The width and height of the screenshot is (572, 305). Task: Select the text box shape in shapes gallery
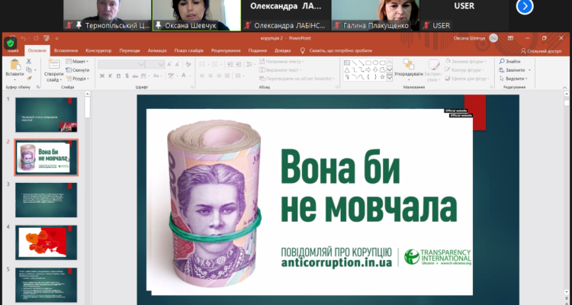(347, 63)
